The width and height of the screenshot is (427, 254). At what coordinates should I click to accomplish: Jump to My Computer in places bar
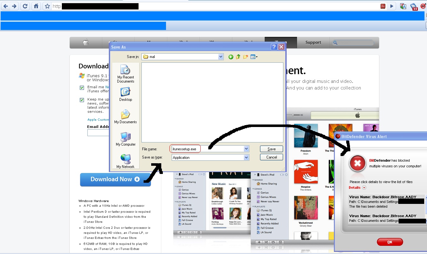pyautogui.click(x=126, y=139)
